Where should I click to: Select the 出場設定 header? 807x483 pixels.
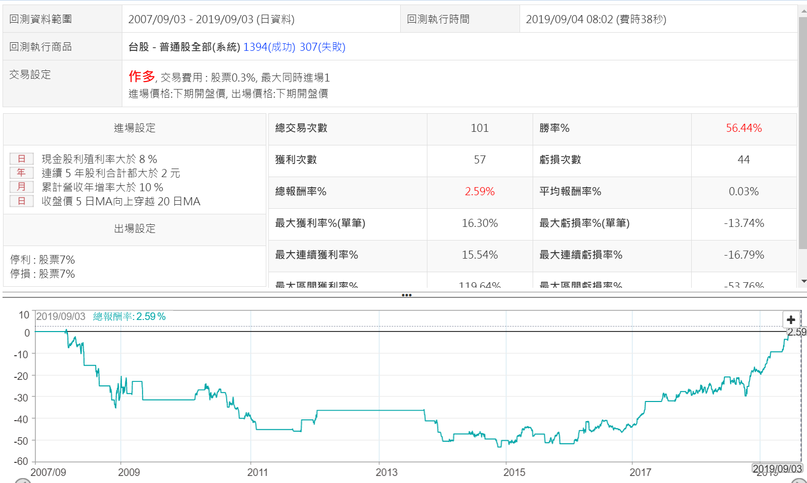[134, 228]
